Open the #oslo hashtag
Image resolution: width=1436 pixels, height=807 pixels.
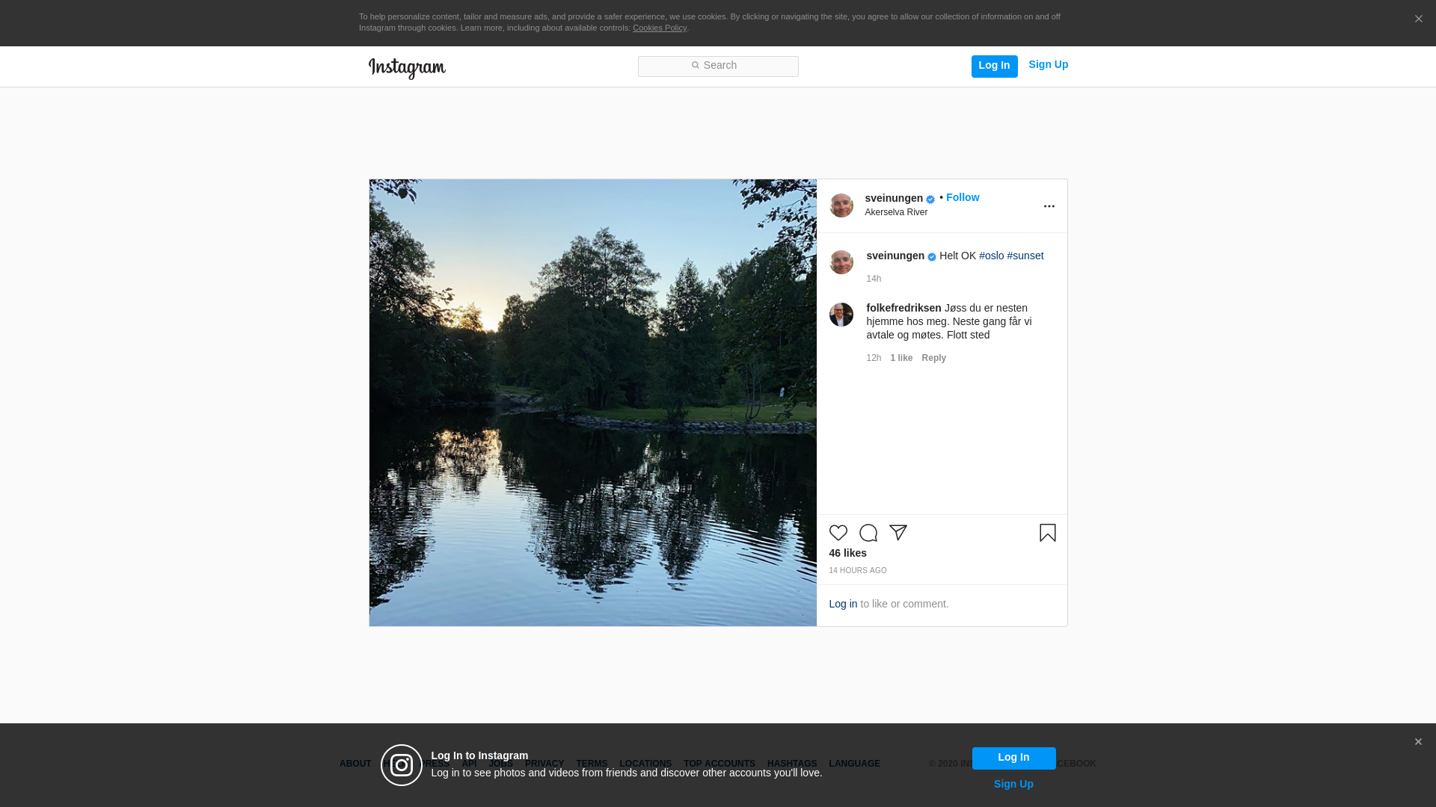[991, 256]
